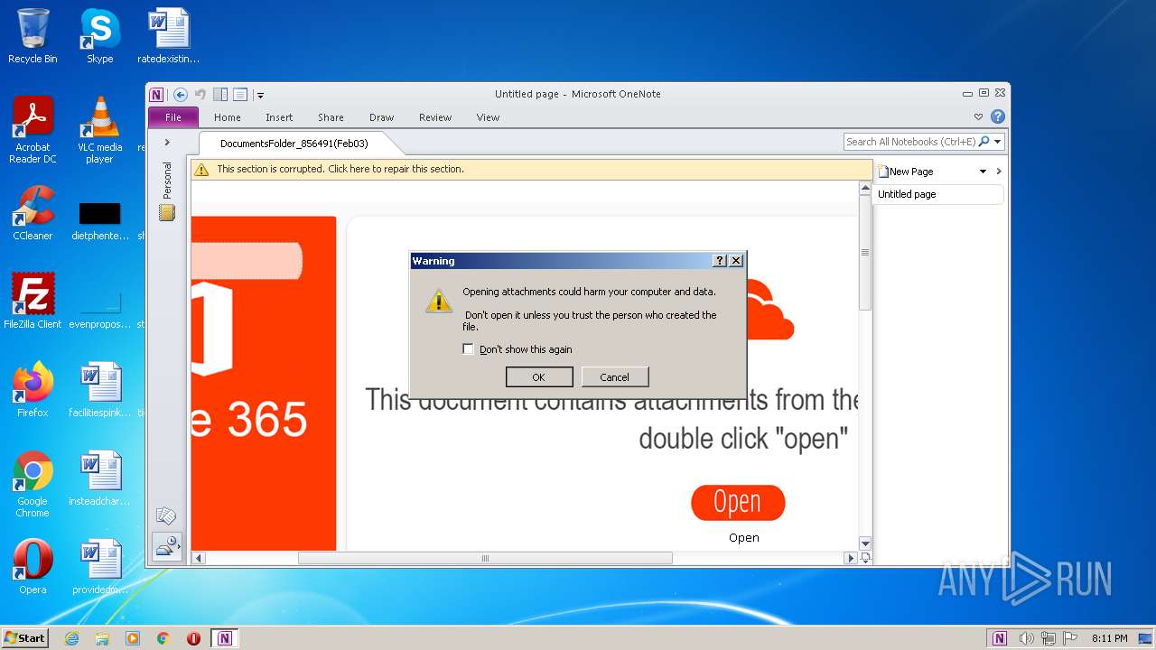The width and height of the screenshot is (1156, 650).
Task: Click the red Open button in page
Action: pyautogui.click(x=738, y=503)
